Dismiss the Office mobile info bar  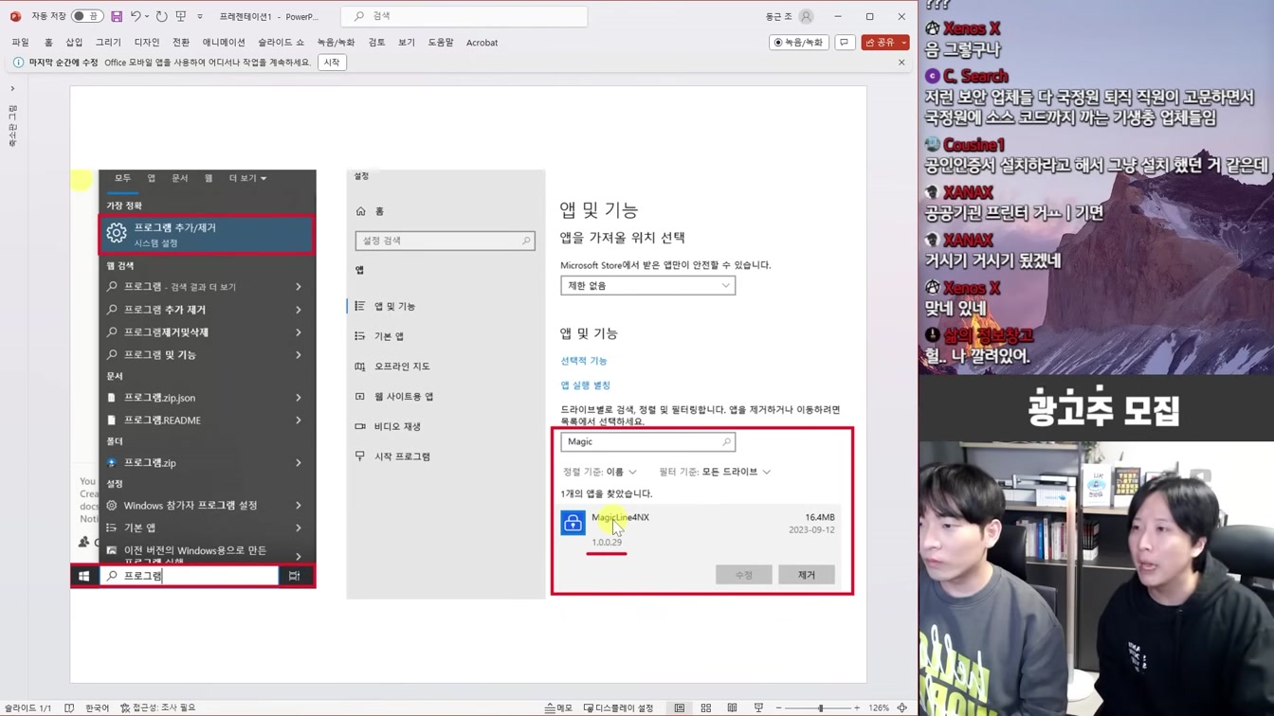[901, 63]
